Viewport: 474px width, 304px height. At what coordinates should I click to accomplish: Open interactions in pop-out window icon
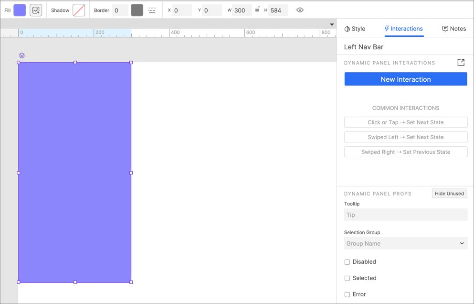pos(461,63)
